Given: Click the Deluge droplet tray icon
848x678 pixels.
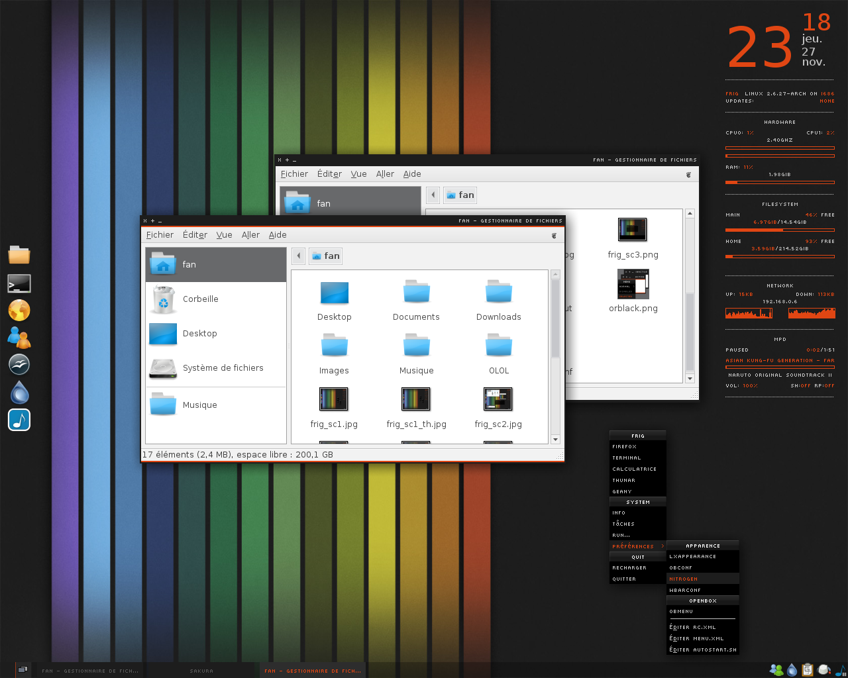Looking at the screenshot, I should pyautogui.click(x=792, y=670).
